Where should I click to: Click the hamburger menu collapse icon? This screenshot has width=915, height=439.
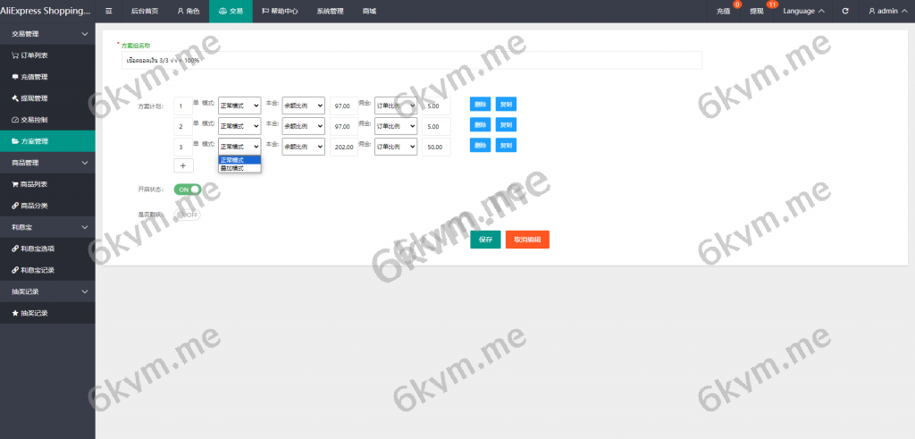pos(109,11)
